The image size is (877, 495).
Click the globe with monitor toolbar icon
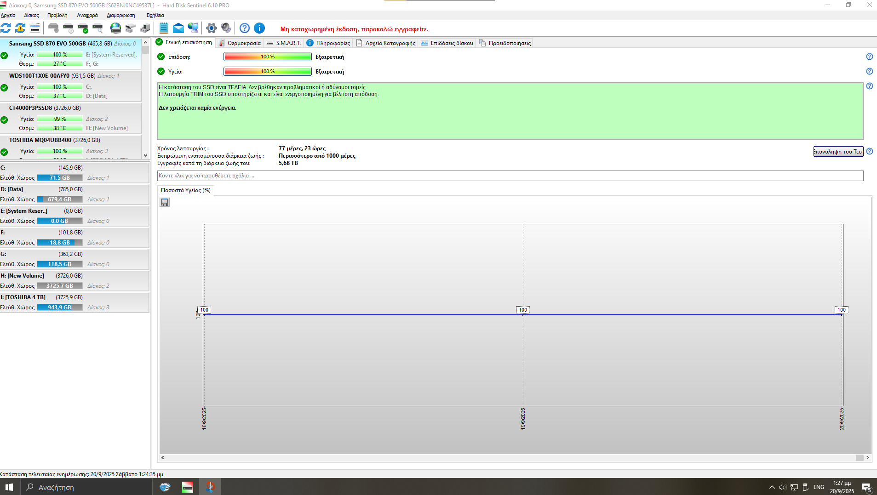pos(193,28)
